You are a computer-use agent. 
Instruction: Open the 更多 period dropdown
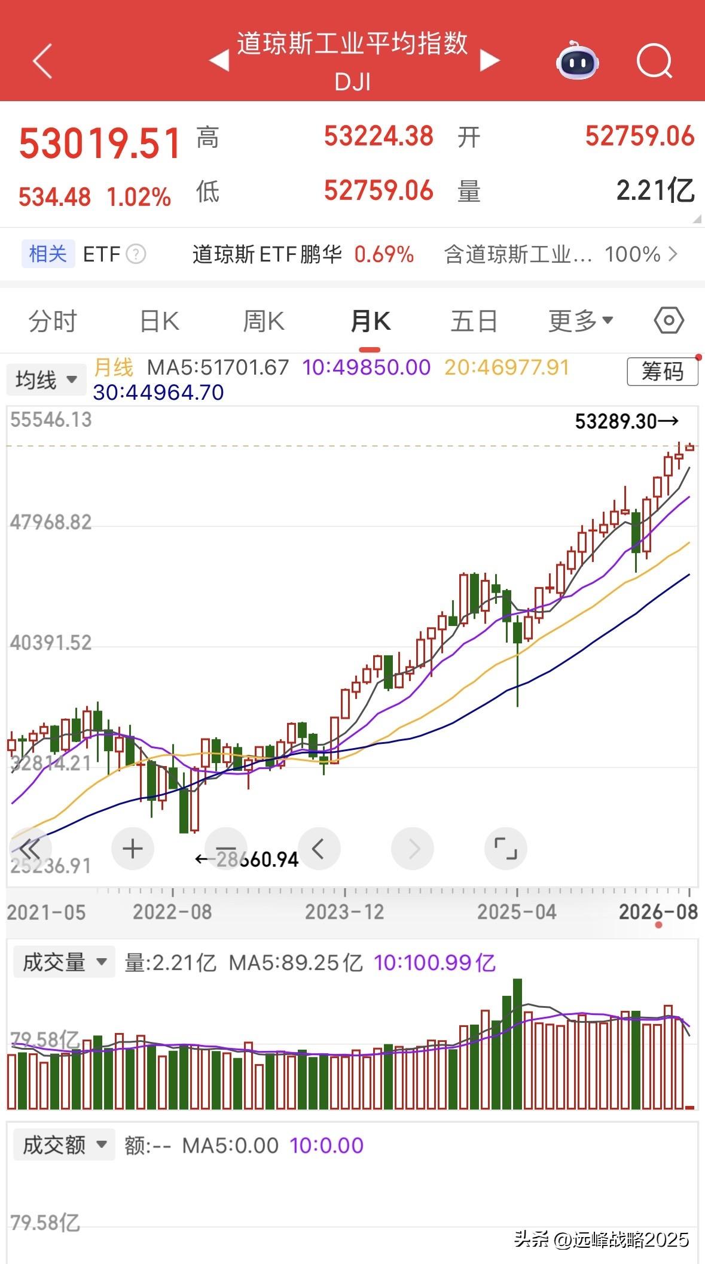(581, 321)
